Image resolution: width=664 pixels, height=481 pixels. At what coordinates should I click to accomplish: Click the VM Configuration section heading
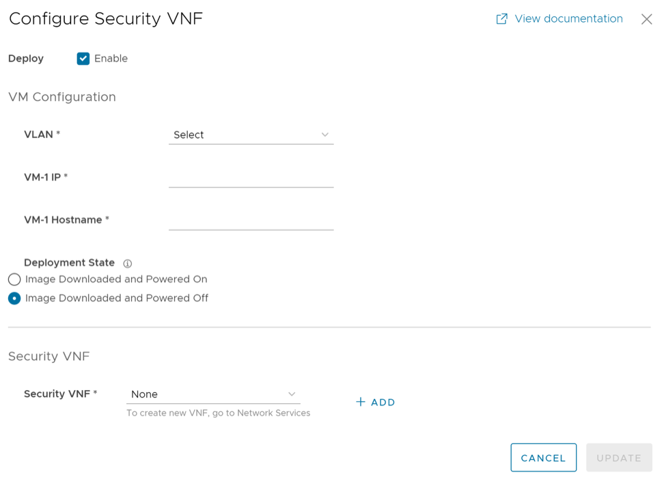tap(62, 97)
